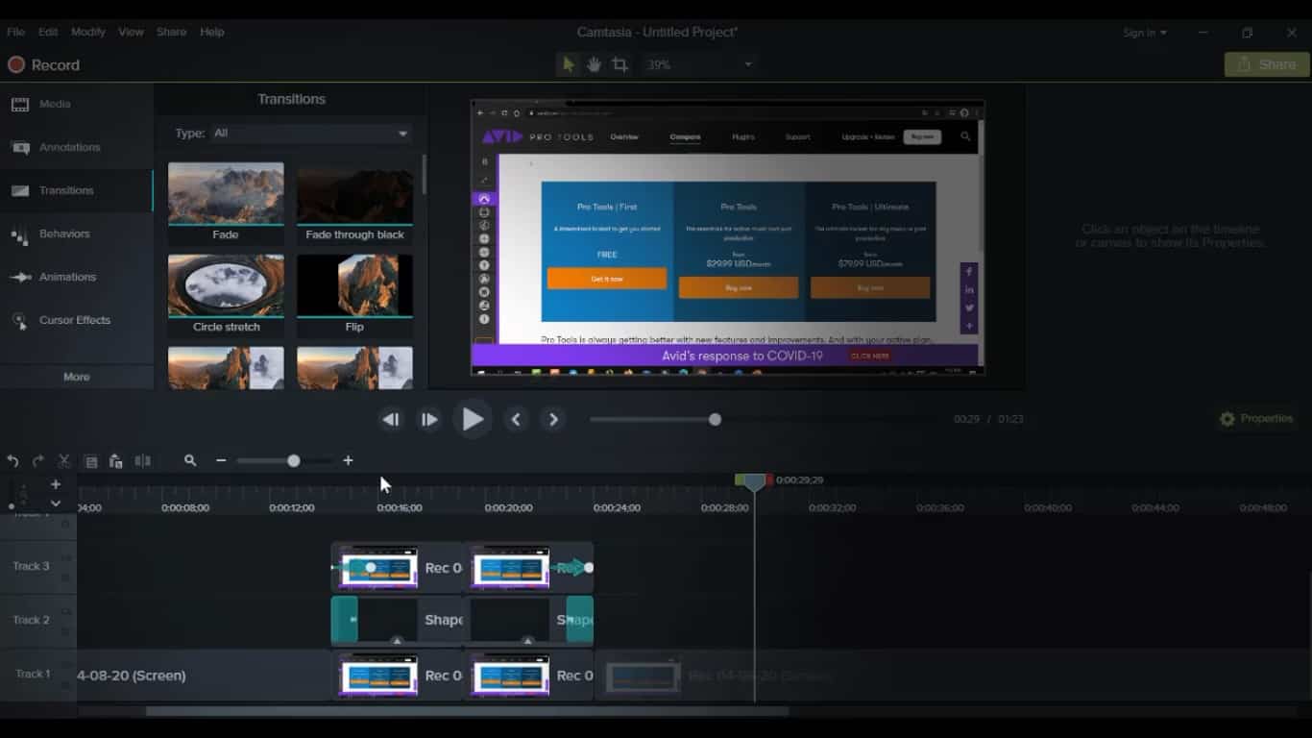The image size is (1312, 738).
Task: Open the Sign In dropdown
Action: point(1145,32)
